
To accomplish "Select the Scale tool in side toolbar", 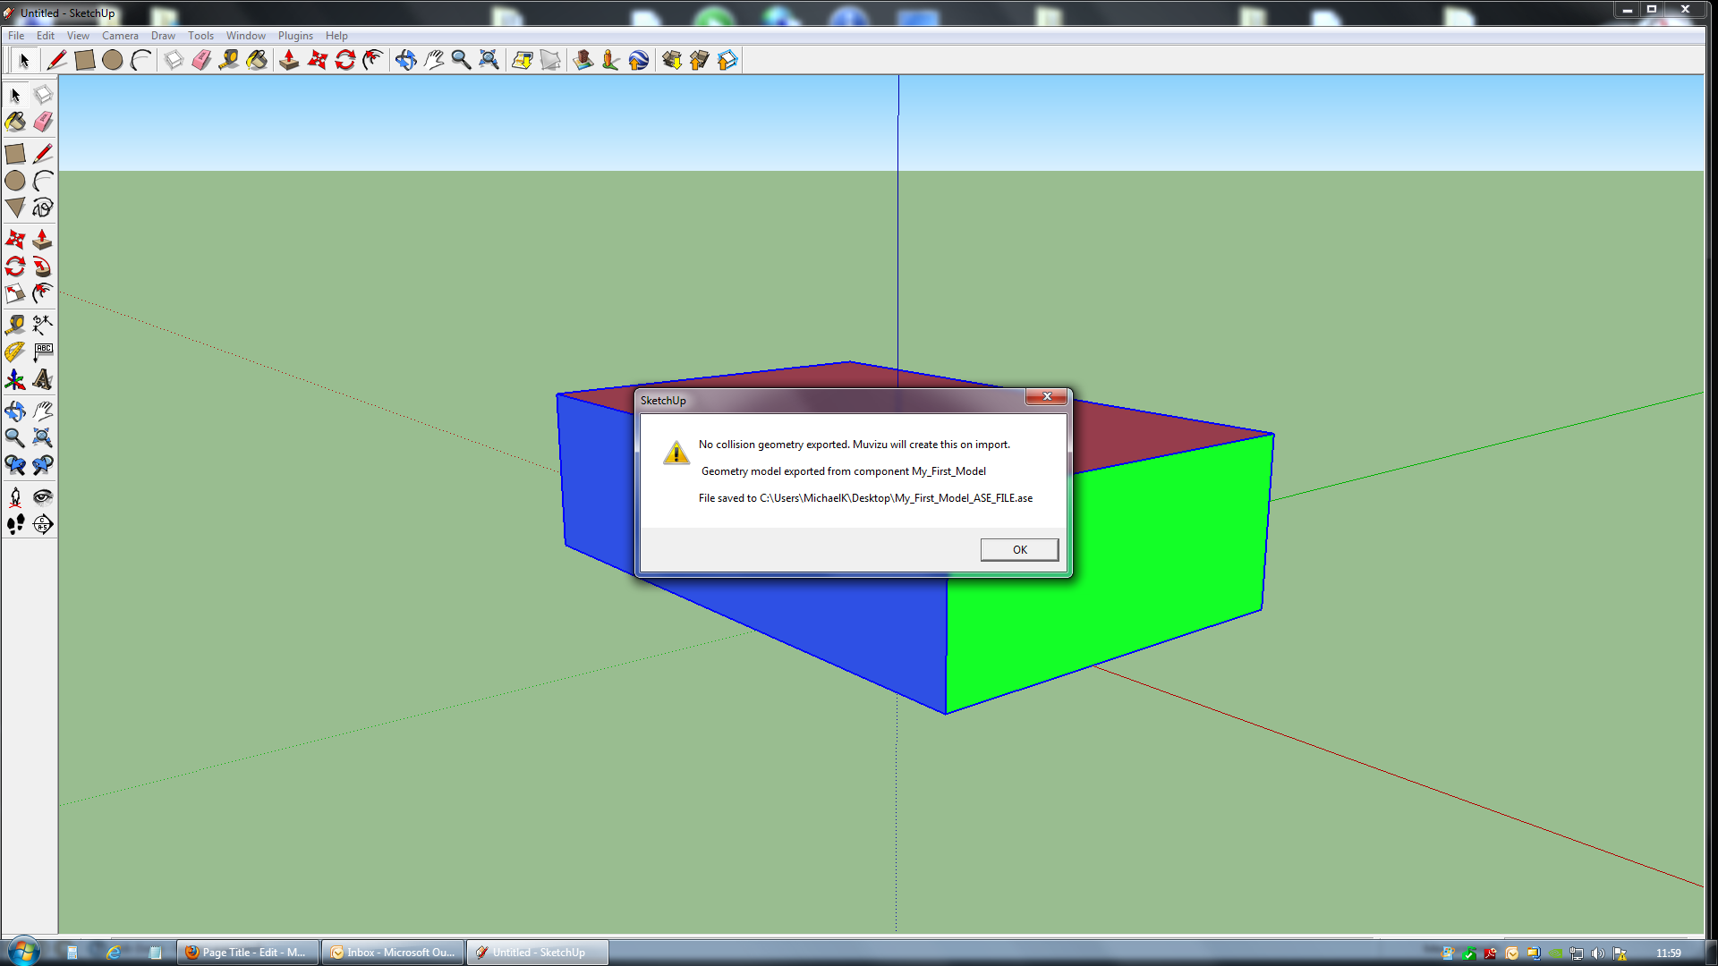I will pos(15,293).
